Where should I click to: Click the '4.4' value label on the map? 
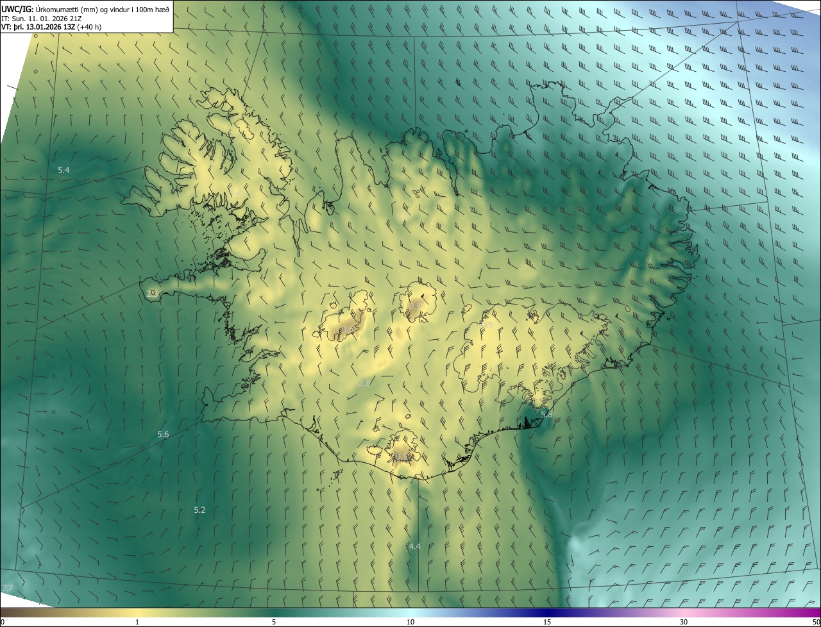click(414, 547)
